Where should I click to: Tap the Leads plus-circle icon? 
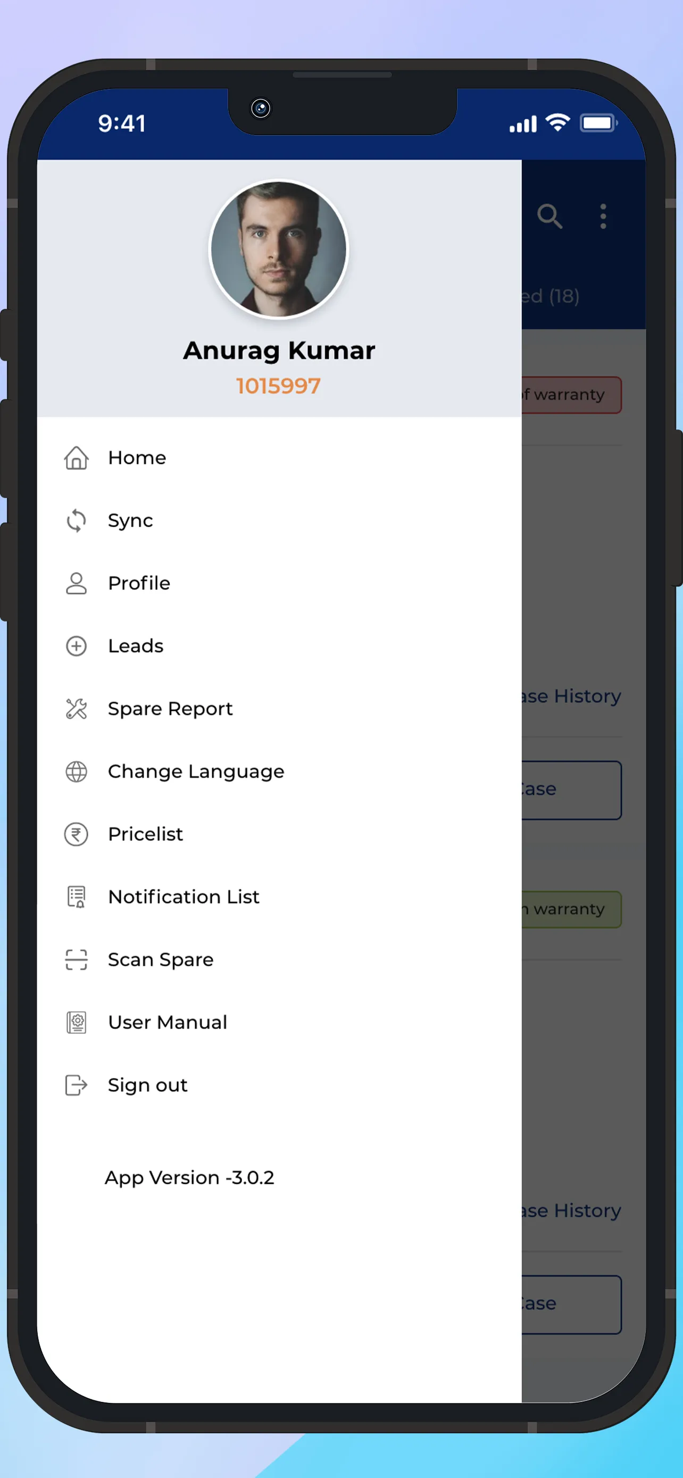[76, 646]
